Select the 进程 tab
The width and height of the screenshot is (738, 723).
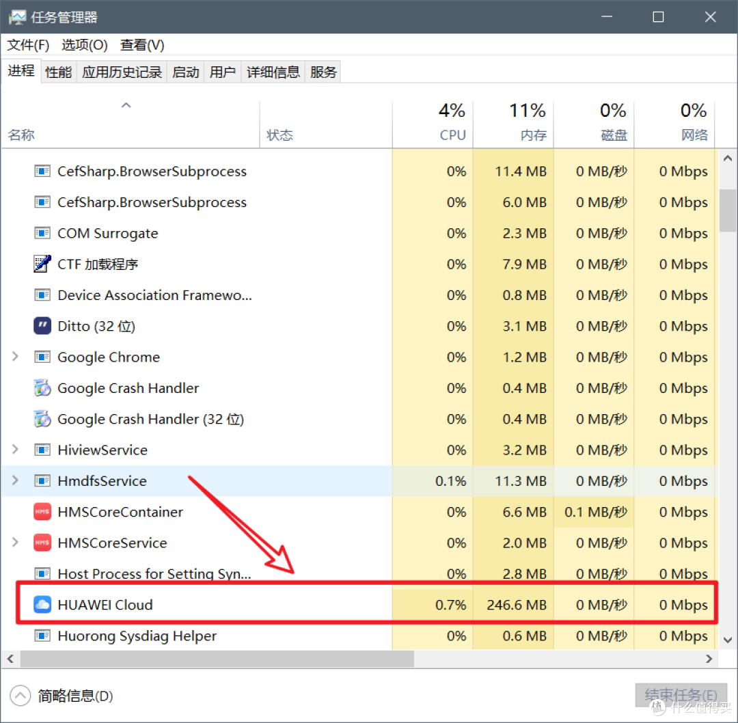point(20,70)
